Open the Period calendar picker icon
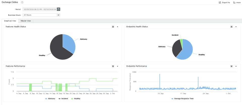 click(x=58, y=9)
